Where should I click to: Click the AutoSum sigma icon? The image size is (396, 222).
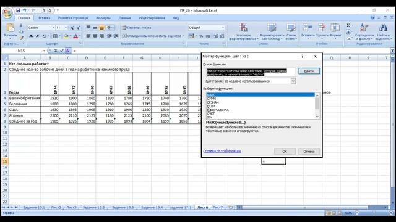click(348, 25)
